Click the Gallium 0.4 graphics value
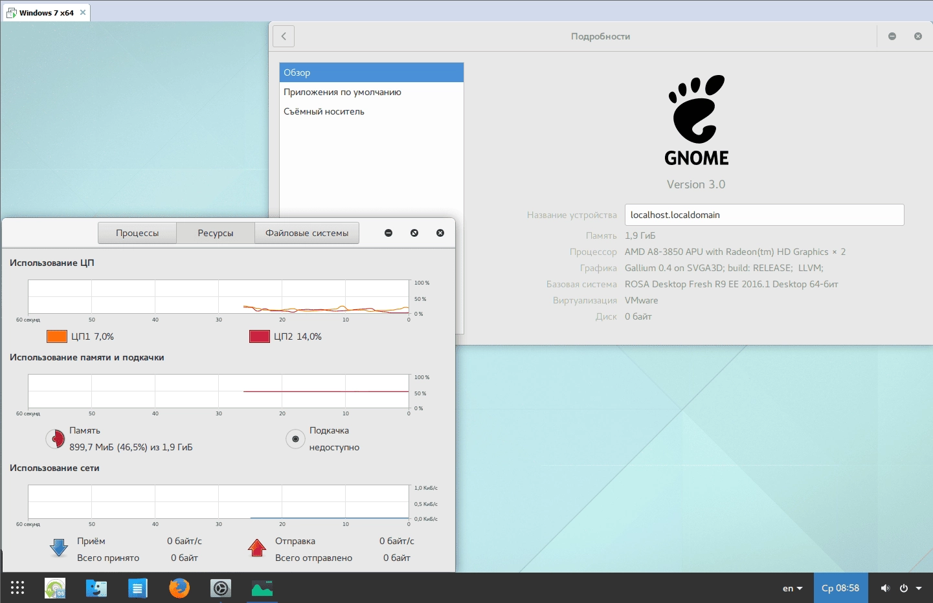This screenshot has height=603, width=933. tap(724, 268)
